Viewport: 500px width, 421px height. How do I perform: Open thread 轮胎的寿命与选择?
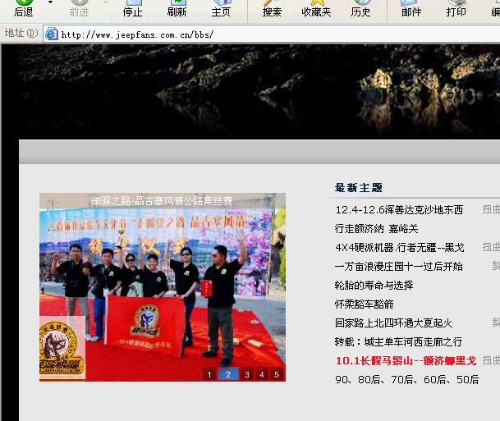coord(374,286)
